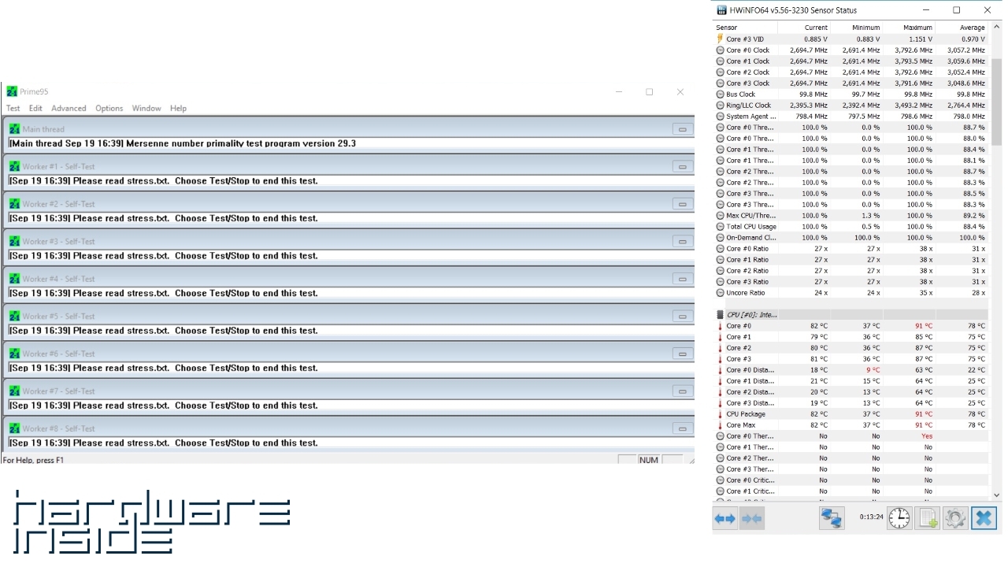This screenshot has width=1008, height=567.
Task: Click the Core Max thermometer icon
Action: point(720,424)
